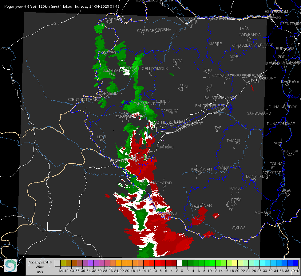The width and height of the screenshot is (301, 276).
Task: Select the MOHACS label
Action: (x=263, y=213)
